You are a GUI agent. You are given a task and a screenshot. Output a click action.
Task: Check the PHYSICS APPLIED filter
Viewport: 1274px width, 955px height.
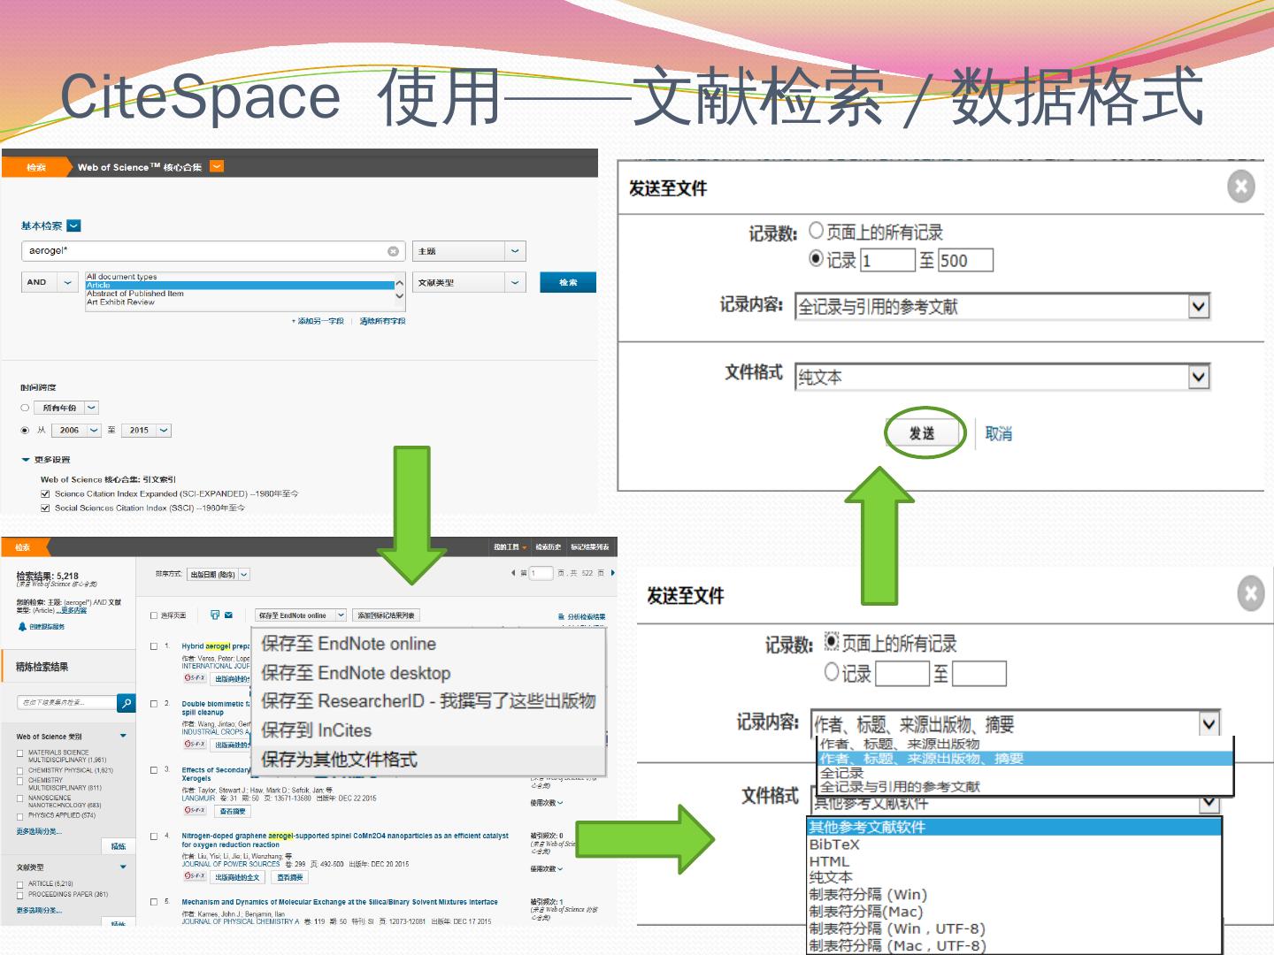tap(20, 816)
